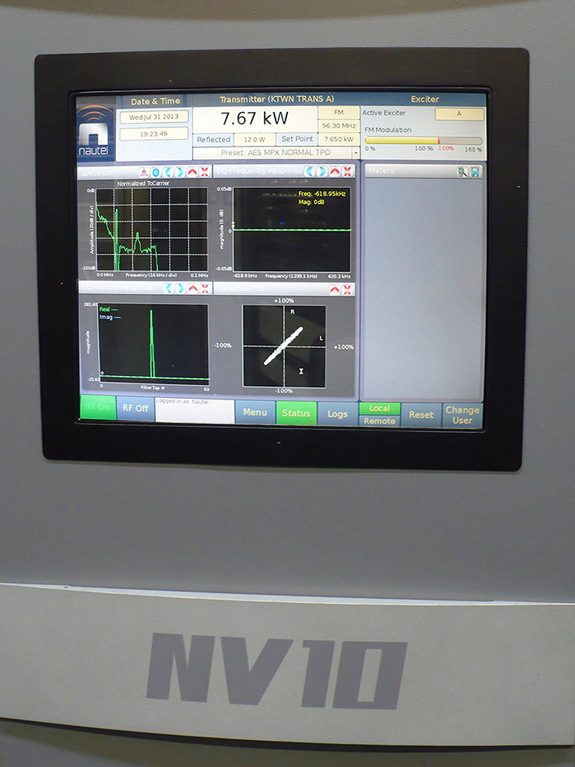Open the Preset AES MPX NORMAL TPO dropdown
Image resolution: width=575 pixels, height=767 pixels.
tap(356, 153)
